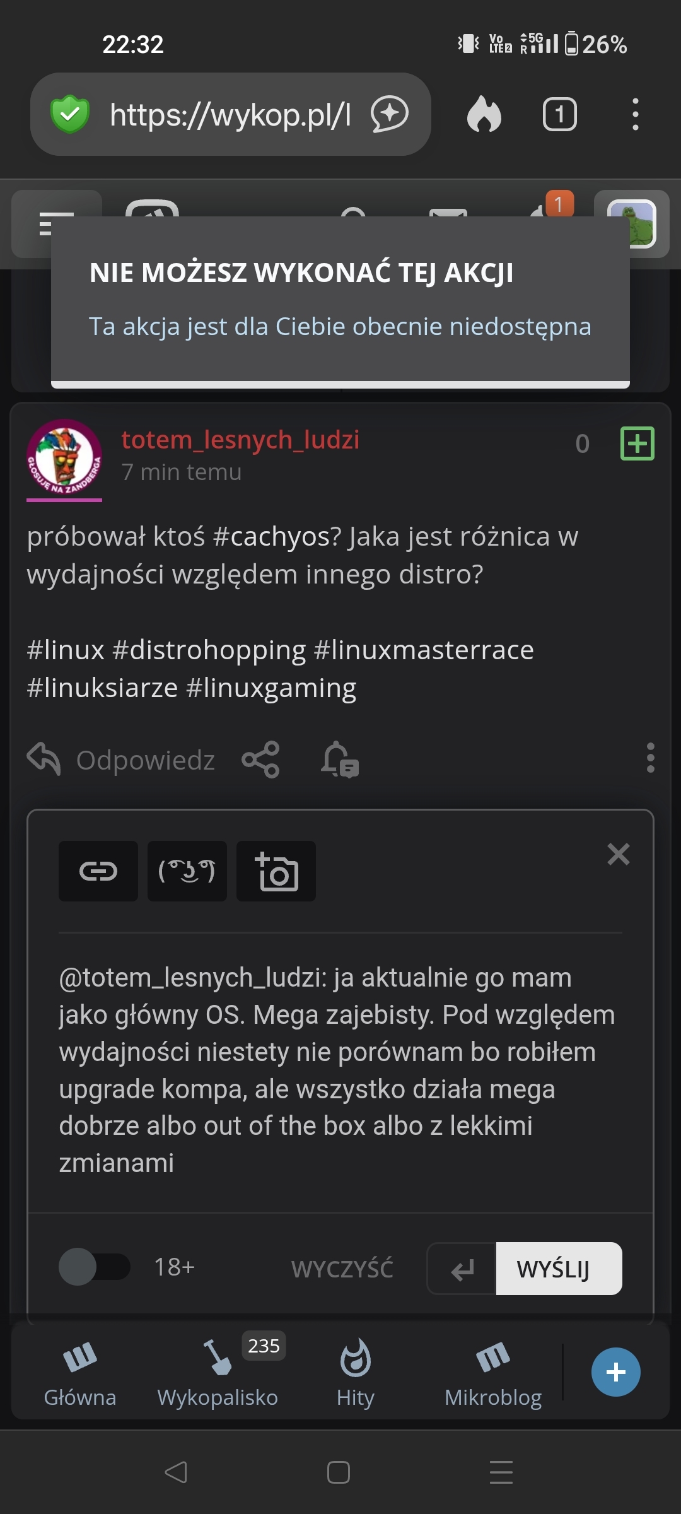
Task: Tap the browser fire clear-data icon
Action: click(x=484, y=114)
